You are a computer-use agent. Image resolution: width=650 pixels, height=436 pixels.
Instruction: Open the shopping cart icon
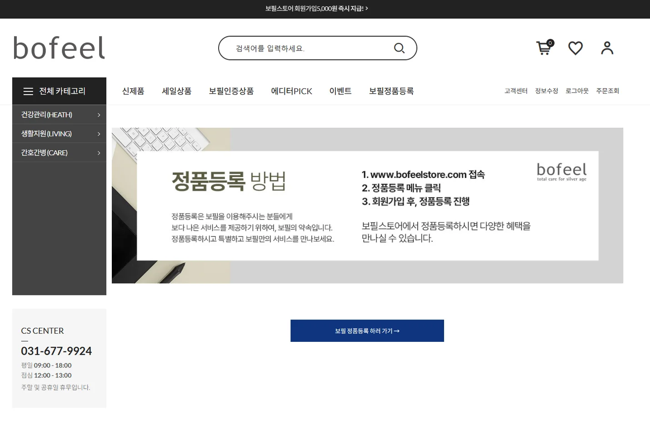[x=545, y=48]
